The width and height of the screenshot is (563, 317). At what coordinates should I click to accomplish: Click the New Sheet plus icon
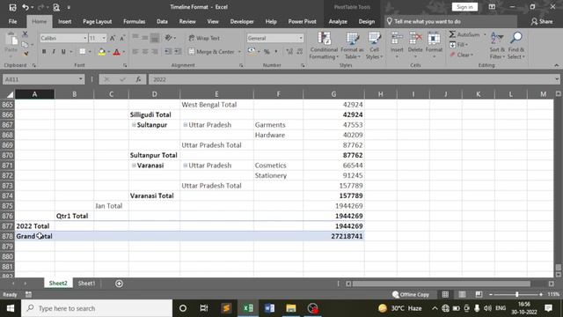(x=120, y=284)
